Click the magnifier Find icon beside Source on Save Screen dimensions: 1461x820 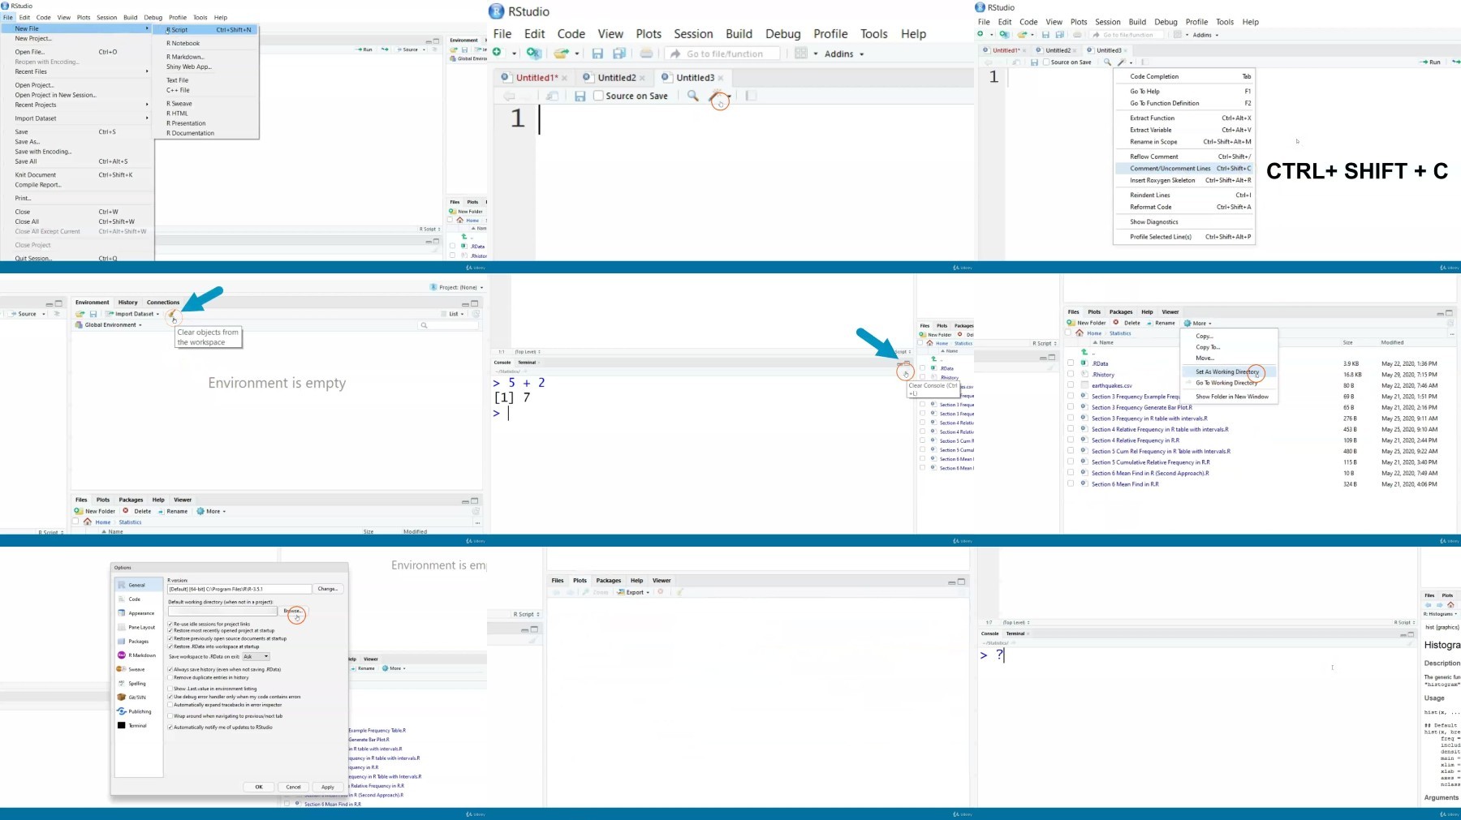692,96
